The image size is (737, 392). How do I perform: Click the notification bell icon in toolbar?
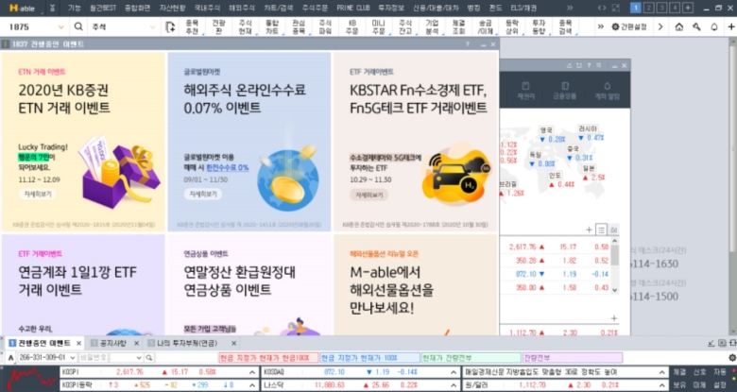[714, 26]
